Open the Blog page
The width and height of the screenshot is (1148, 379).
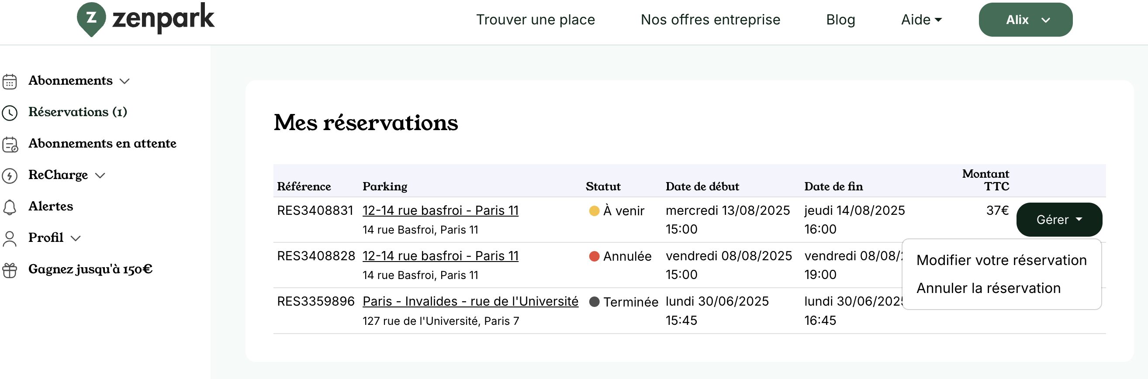point(840,20)
